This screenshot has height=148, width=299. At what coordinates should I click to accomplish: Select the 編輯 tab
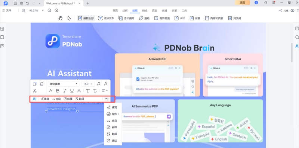pyautogui.click(x=135, y=11)
